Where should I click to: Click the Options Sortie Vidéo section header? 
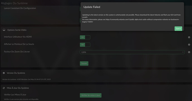point(17,30)
